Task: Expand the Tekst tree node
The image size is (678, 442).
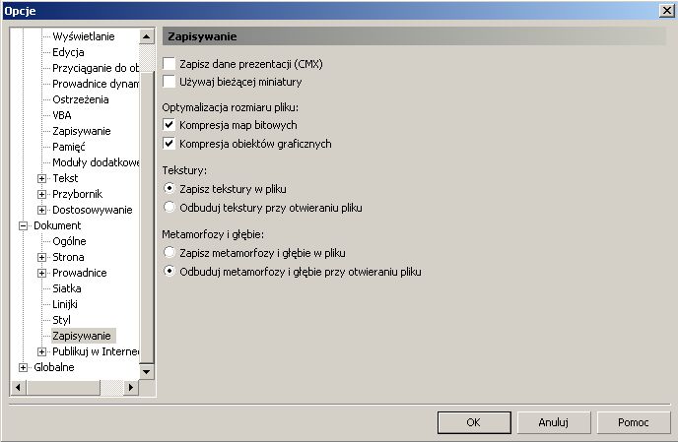Action: (41, 178)
